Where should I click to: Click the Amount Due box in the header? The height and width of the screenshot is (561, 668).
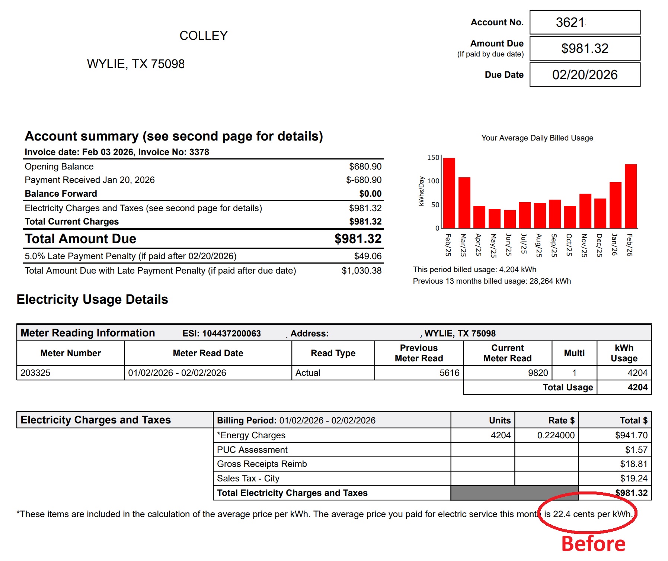[x=585, y=48]
